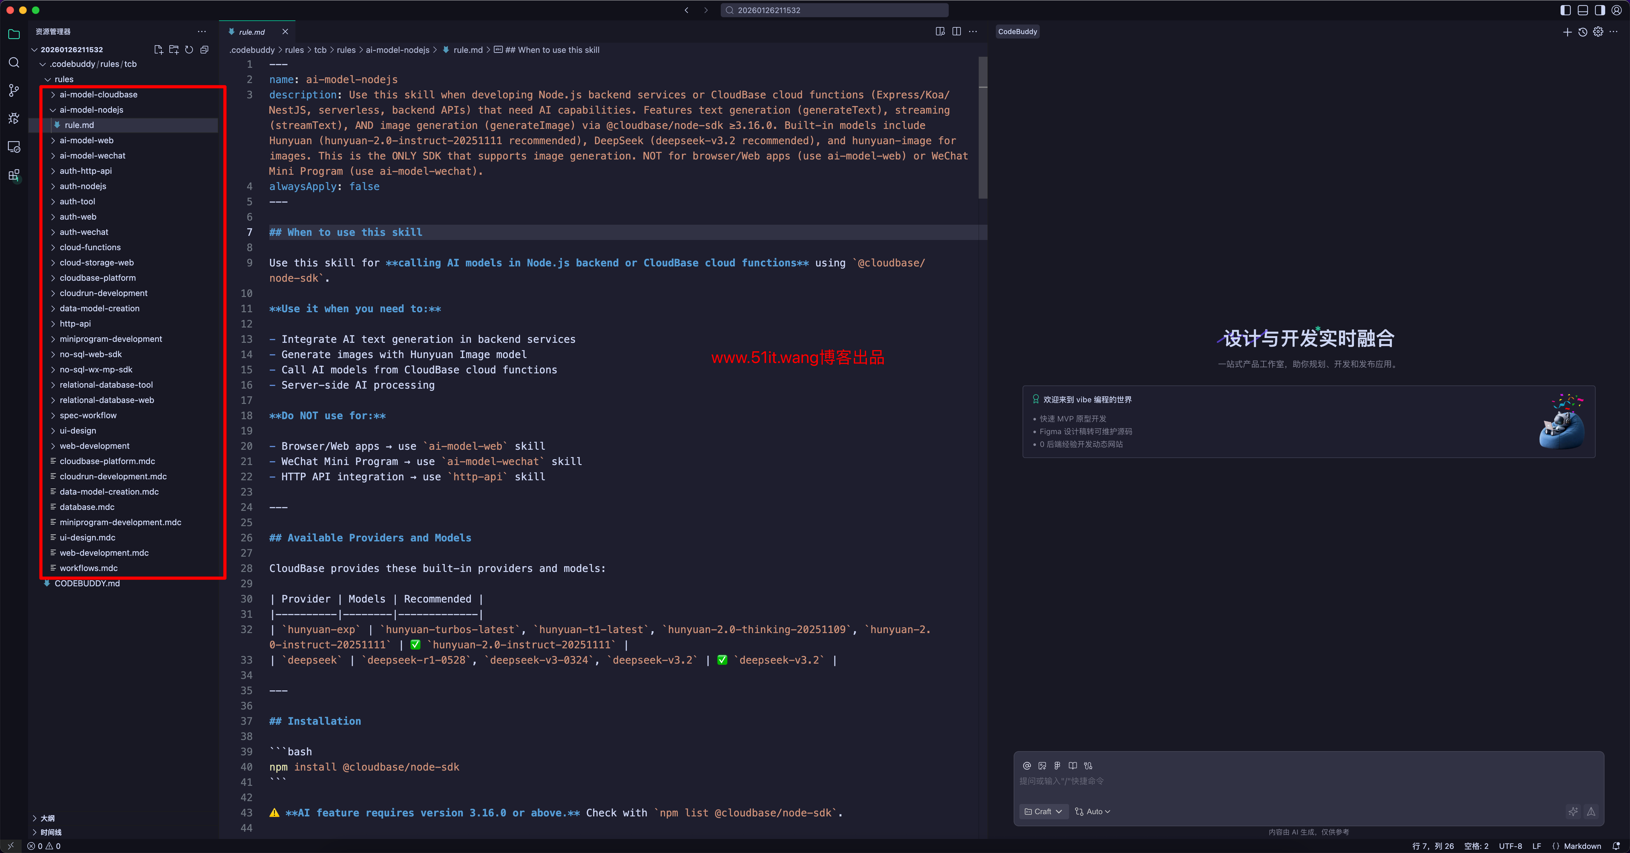This screenshot has height=853, width=1630.
Task: Open the Search view in the activity bar
Action: 14,63
